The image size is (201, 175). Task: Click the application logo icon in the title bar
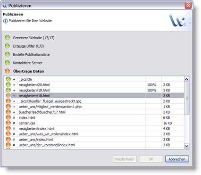(5, 6)
